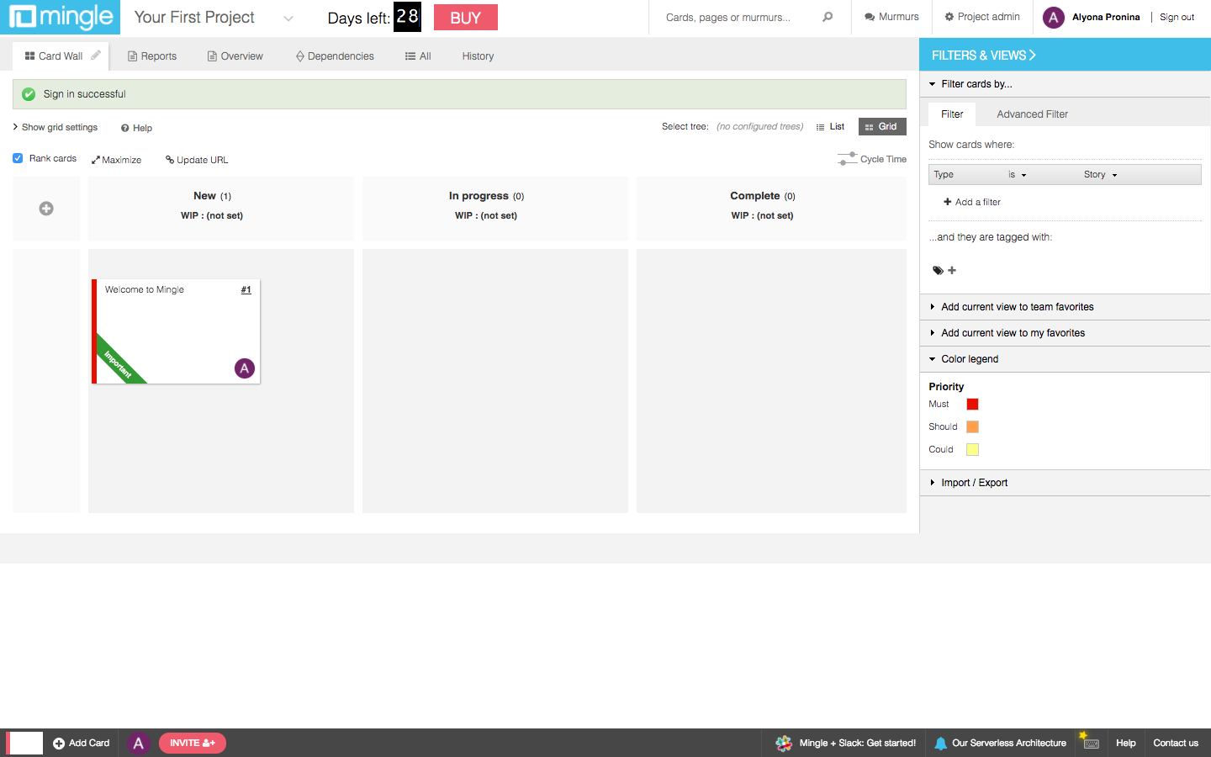Open Project admin
Image resolution: width=1211 pixels, height=757 pixels.
point(982,17)
